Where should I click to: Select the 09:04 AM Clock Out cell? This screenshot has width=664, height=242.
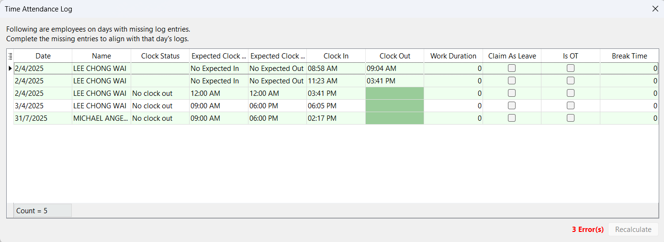point(394,69)
